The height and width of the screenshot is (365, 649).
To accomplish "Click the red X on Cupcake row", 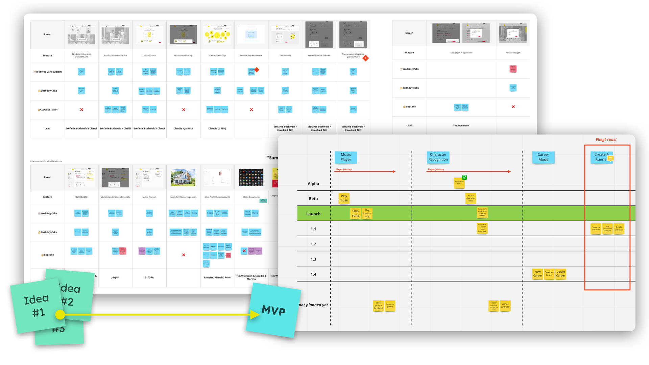I will click(81, 109).
